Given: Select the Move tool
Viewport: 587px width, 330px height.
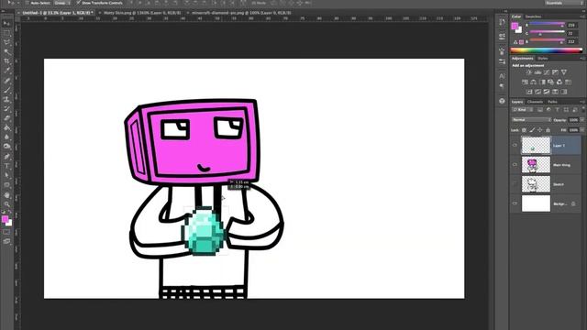Looking at the screenshot, I should (6, 24).
